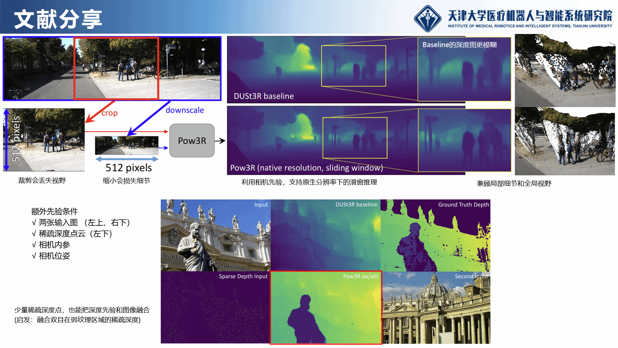Click the Sparse Depth Input panel
Image resolution: width=618 pixels, height=348 pixels.
tap(215, 308)
